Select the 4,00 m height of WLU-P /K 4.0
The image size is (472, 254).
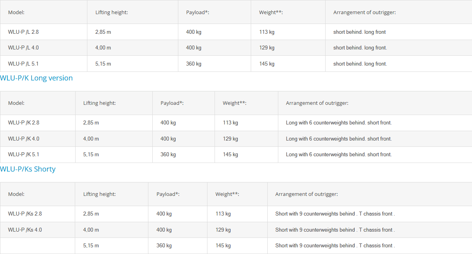click(91, 139)
